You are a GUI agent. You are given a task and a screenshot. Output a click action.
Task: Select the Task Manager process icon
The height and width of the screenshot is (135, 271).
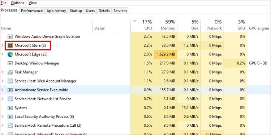point(10,72)
